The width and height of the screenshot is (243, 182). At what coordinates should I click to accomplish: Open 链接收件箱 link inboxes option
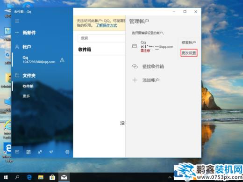click(153, 66)
